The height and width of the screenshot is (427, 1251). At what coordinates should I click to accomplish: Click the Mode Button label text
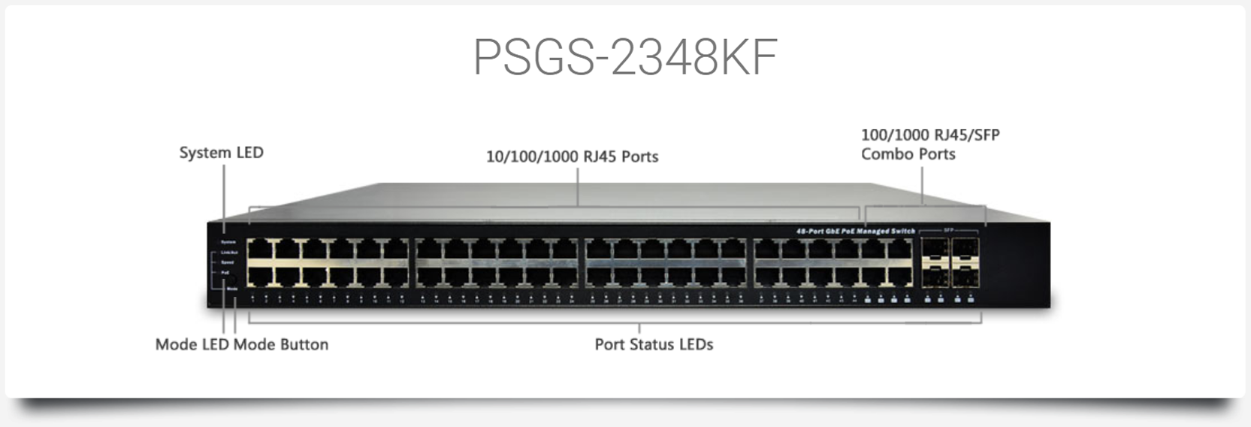tap(281, 344)
